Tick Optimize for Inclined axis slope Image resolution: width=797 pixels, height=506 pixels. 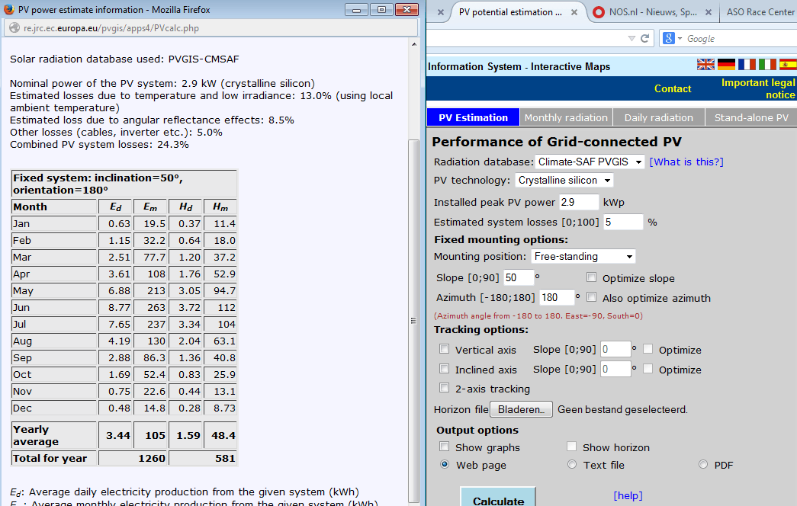pyautogui.click(x=648, y=369)
